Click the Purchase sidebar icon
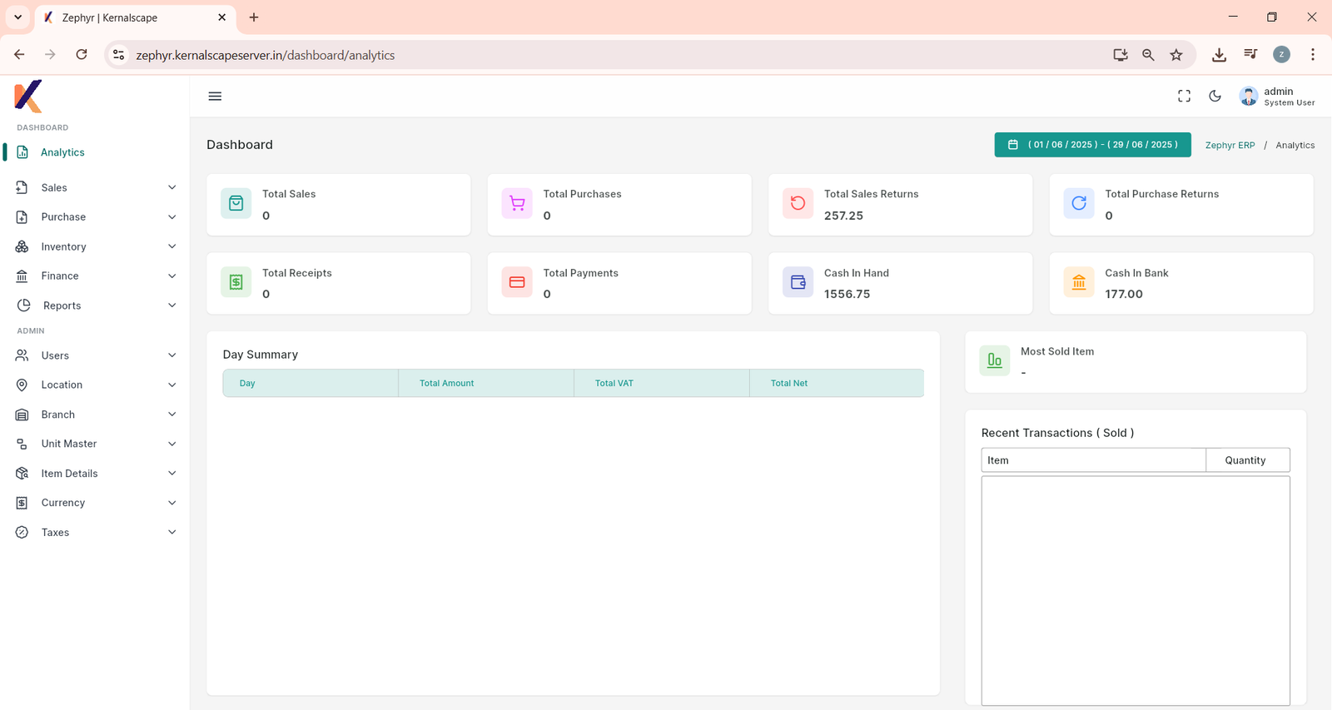 point(22,217)
